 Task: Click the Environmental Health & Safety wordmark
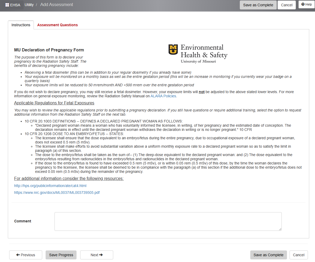coord(204,54)
